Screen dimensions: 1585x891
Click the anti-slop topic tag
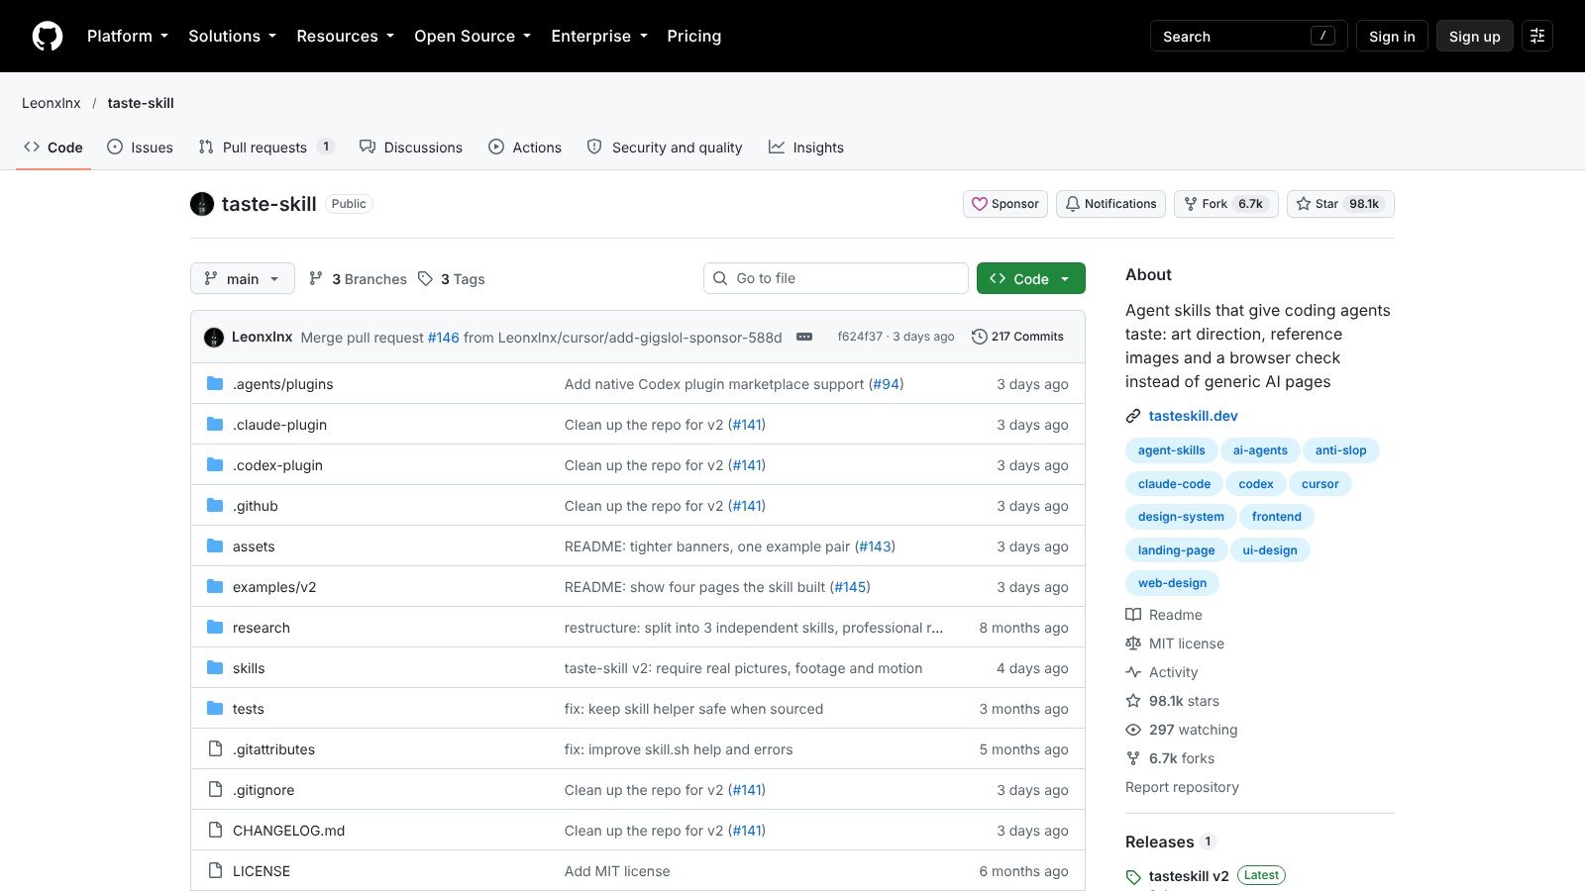coord(1341,450)
